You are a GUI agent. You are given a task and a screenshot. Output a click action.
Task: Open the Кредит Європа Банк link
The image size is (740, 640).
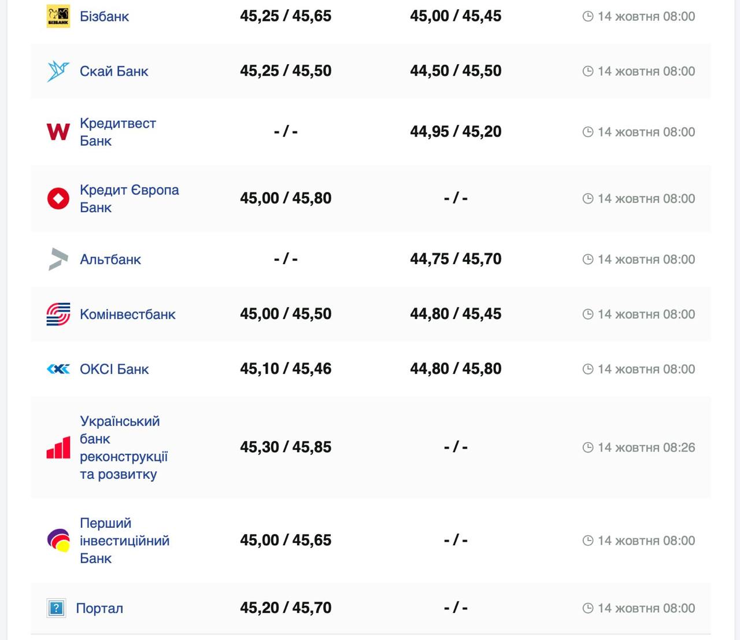[x=129, y=198]
